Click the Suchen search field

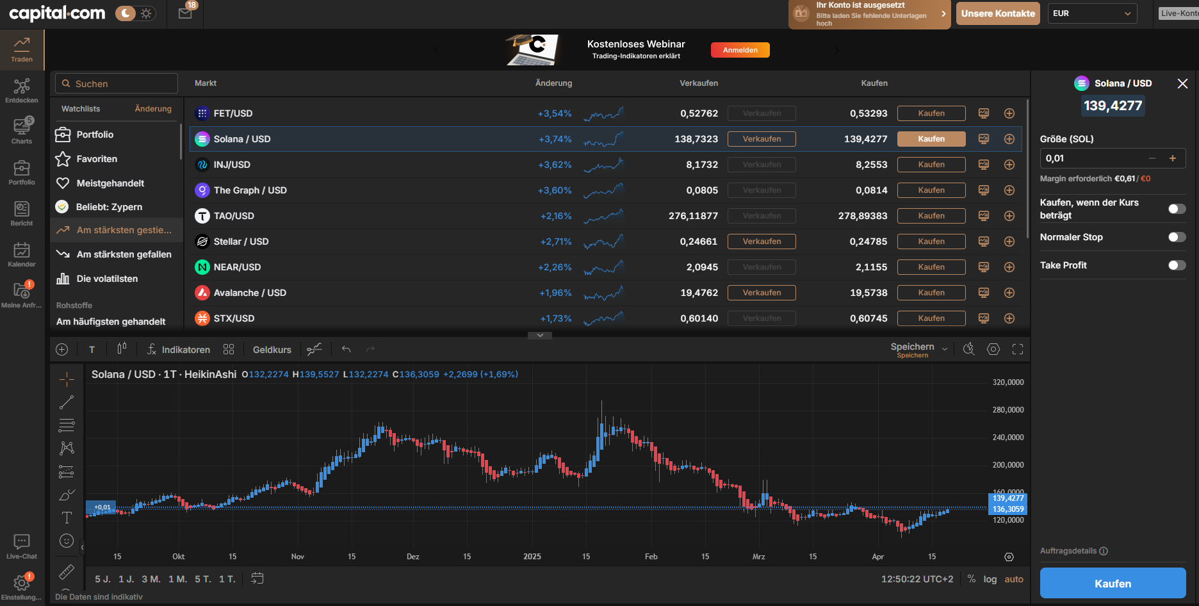117,83
